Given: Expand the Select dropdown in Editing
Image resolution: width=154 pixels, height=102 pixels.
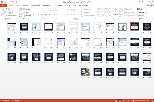Looking at the screenshot, I should [140, 16].
